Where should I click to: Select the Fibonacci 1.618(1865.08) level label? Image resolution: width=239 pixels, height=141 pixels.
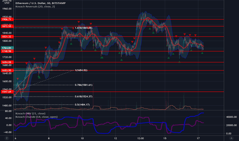tap(84, 28)
